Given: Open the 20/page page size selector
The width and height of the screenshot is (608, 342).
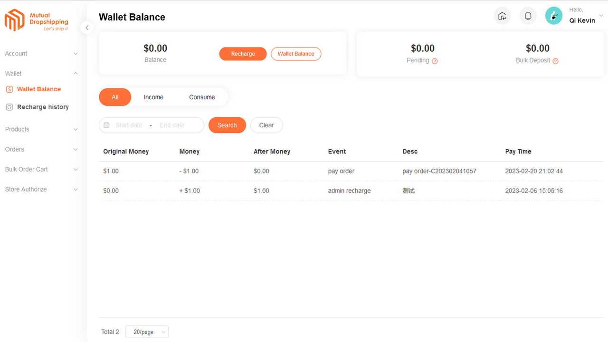Looking at the screenshot, I should [x=147, y=332].
